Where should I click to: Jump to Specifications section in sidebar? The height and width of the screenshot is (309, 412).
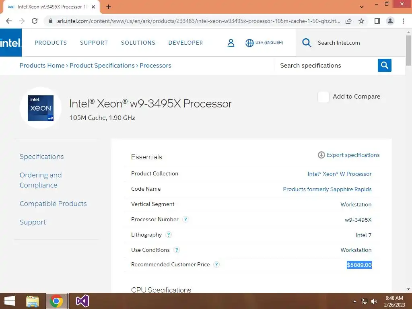41,157
